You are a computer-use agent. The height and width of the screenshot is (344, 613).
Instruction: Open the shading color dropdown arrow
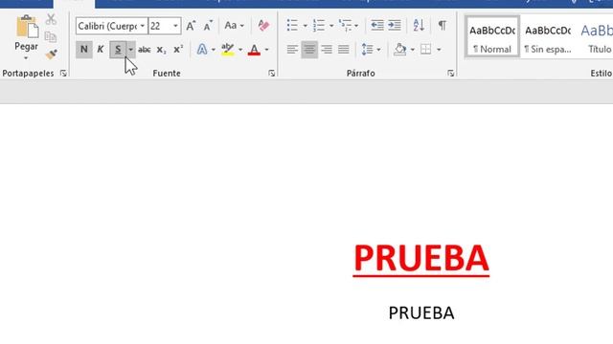413,50
